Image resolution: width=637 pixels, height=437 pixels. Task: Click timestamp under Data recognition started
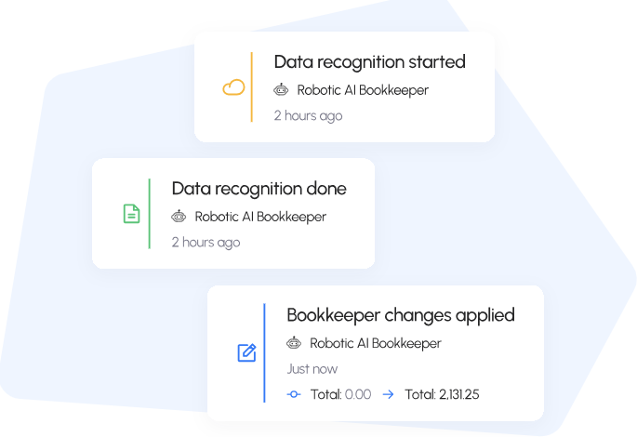tap(308, 116)
